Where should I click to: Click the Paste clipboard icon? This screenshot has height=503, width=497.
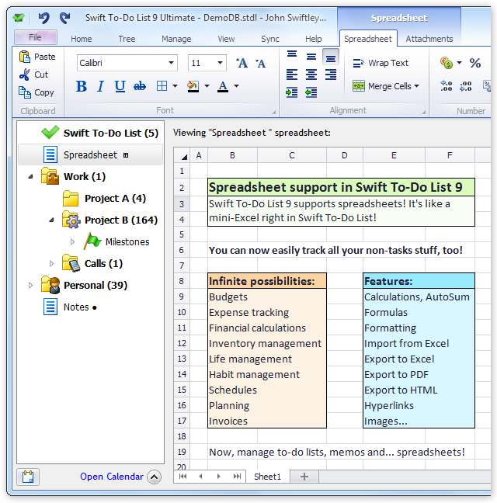coord(25,57)
